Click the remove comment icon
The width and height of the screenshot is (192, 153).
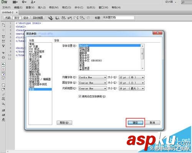click(x=3, y=89)
